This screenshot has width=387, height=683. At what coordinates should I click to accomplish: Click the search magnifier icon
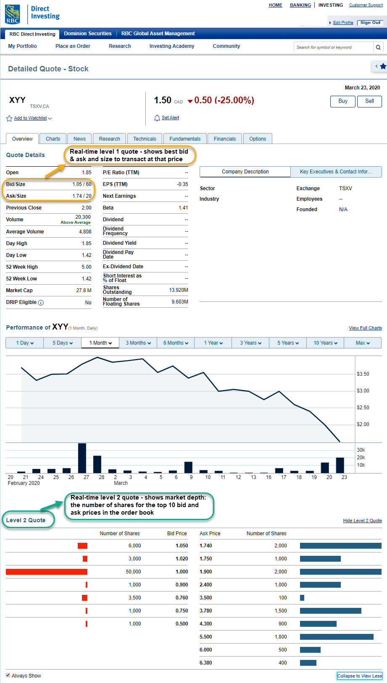coord(378,47)
